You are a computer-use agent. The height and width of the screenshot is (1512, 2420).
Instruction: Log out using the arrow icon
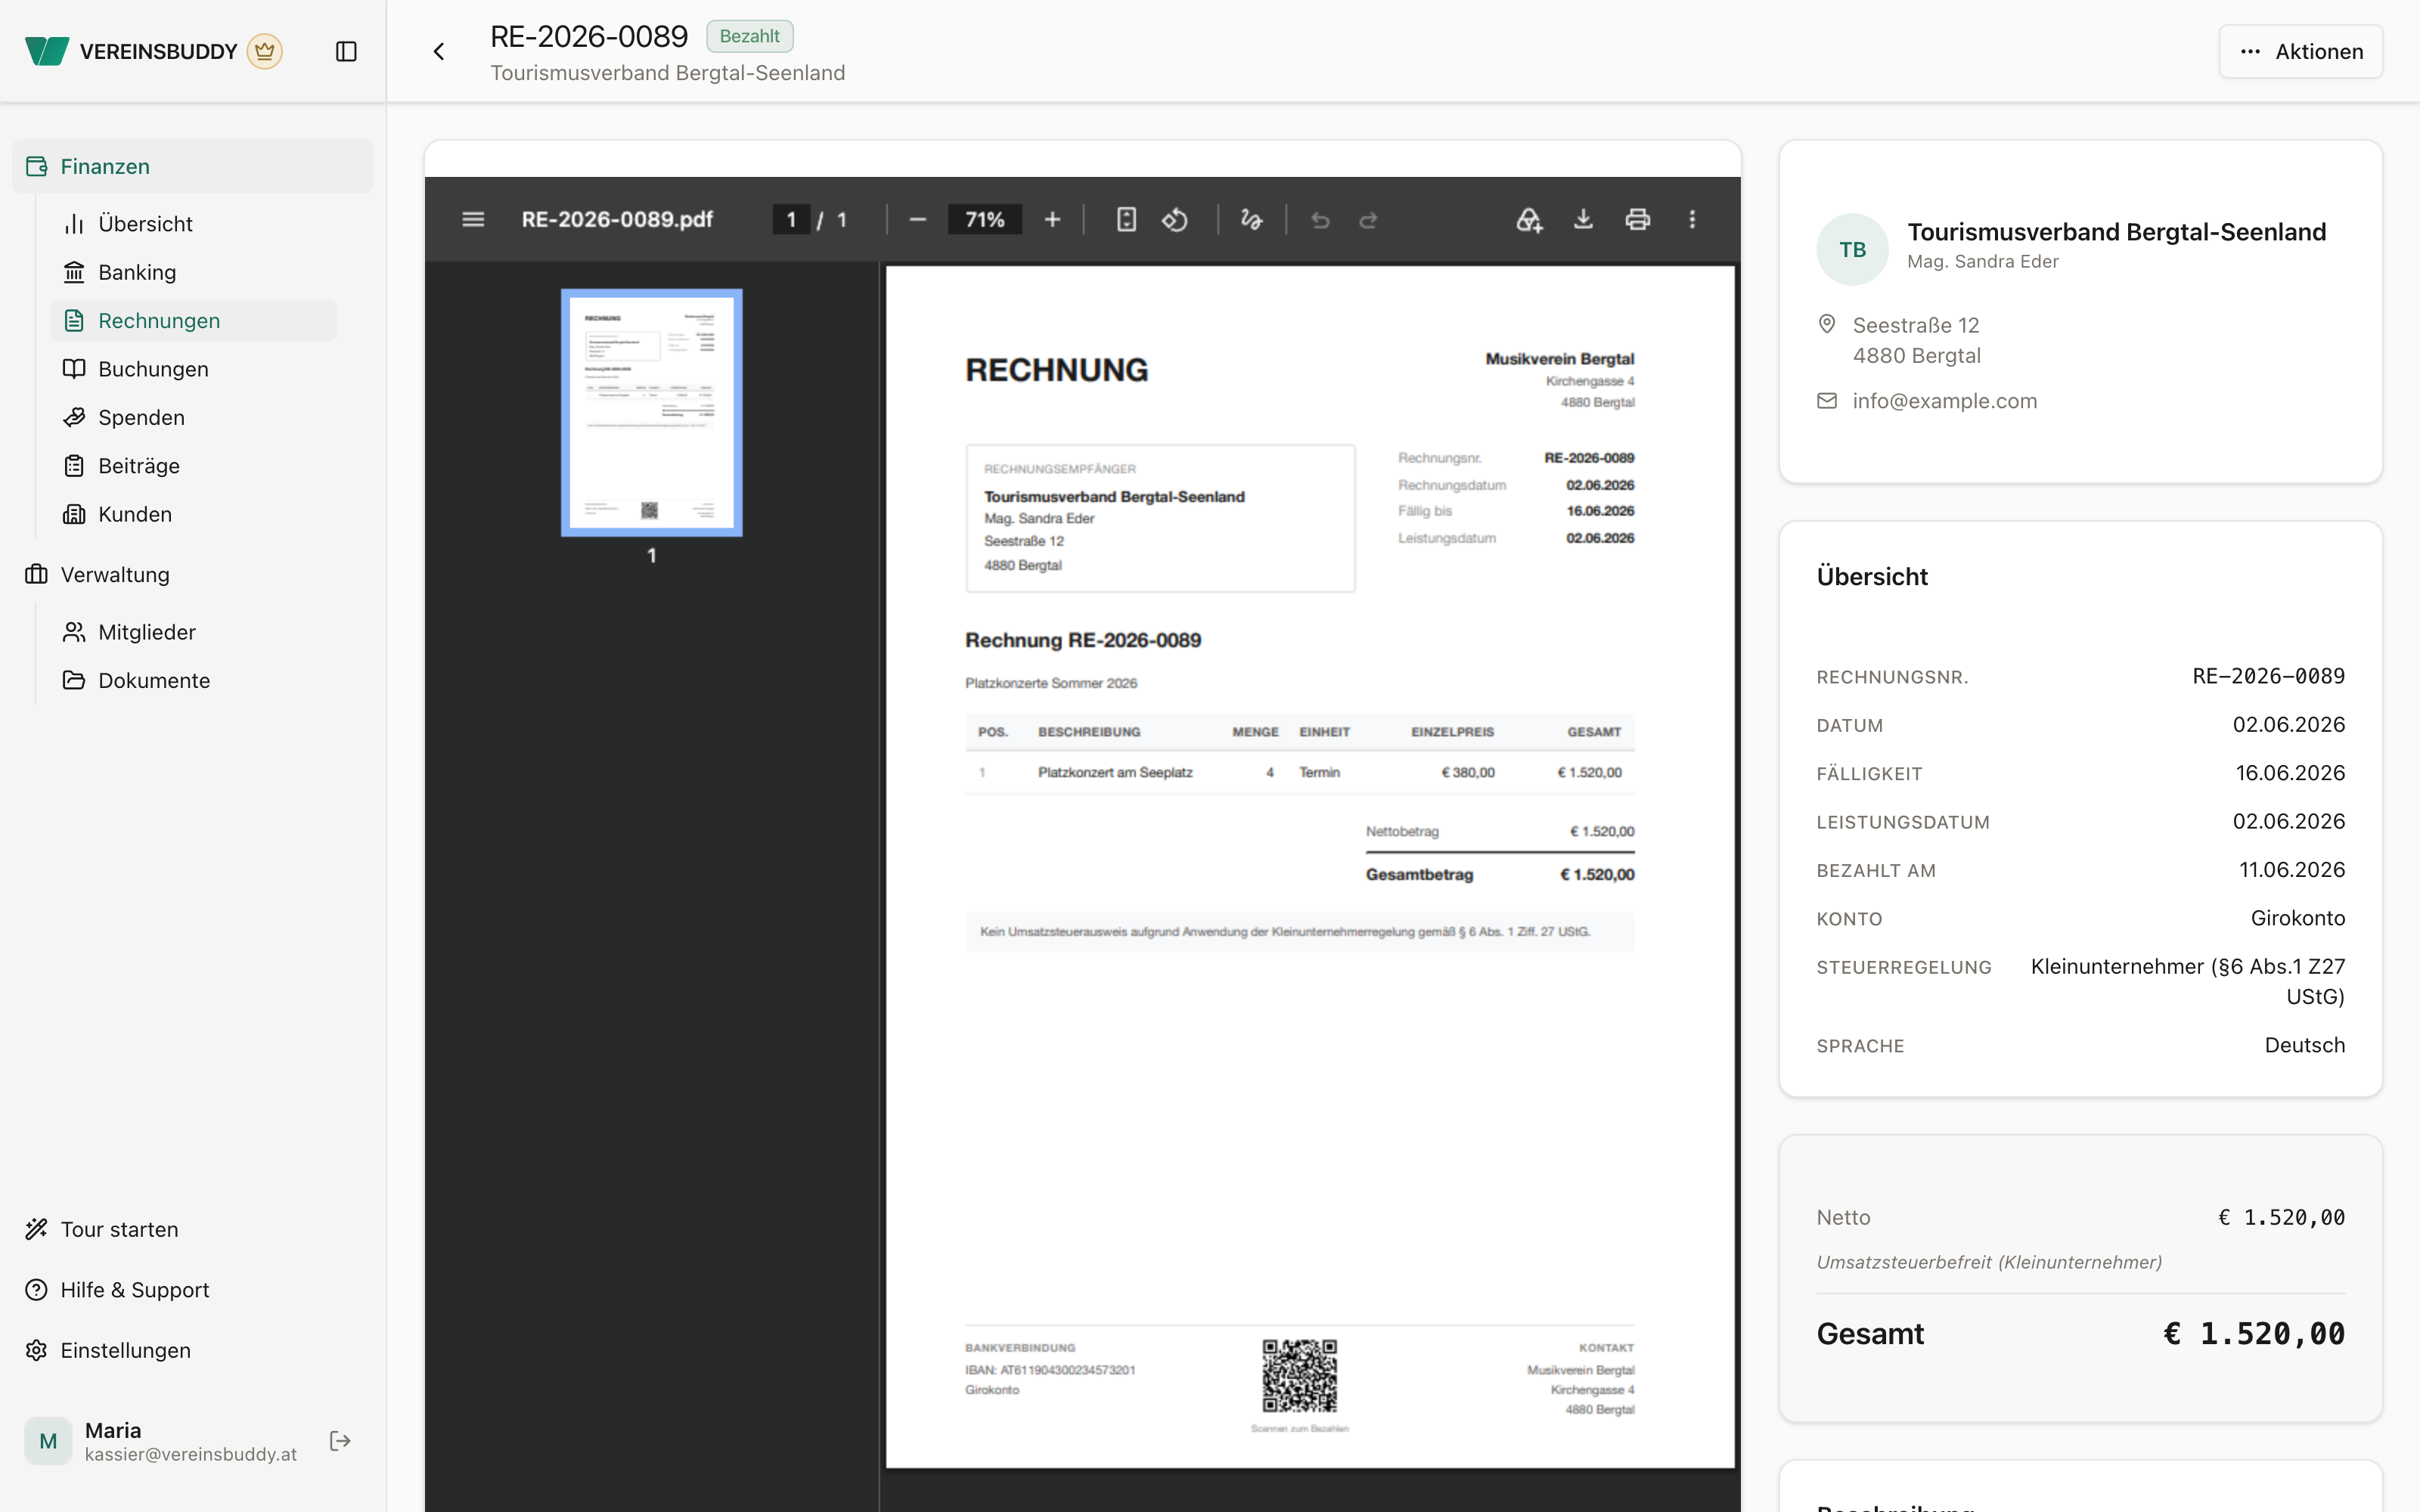(x=340, y=1440)
